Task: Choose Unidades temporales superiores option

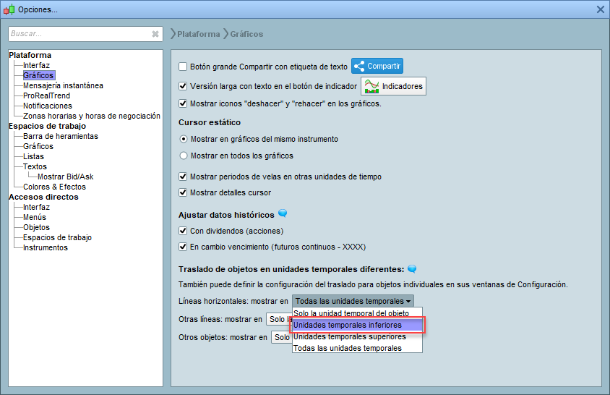Action: click(x=357, y=336)
